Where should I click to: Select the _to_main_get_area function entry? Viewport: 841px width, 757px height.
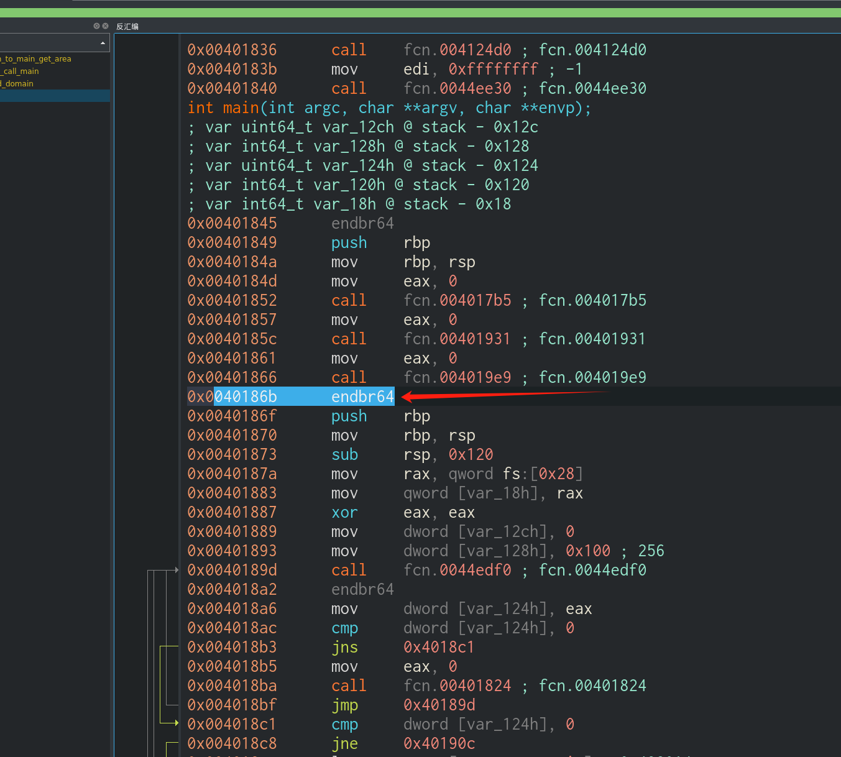(36, 59)
